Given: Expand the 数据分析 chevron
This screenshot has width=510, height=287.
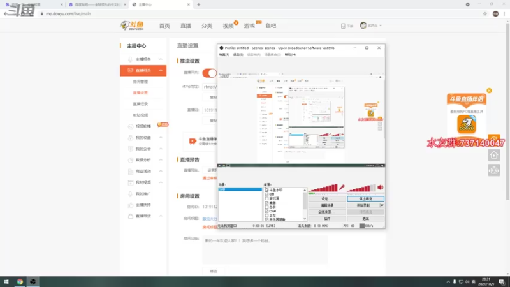Looking at the screenshot, I should (161, 160).
